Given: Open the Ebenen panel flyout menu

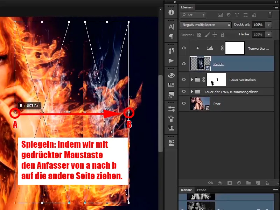Looking at the screenshot, I should pos(275,7).
